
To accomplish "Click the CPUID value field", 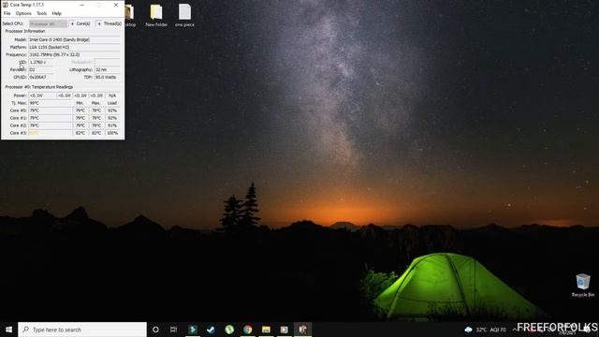I will (x=41, y=77).
